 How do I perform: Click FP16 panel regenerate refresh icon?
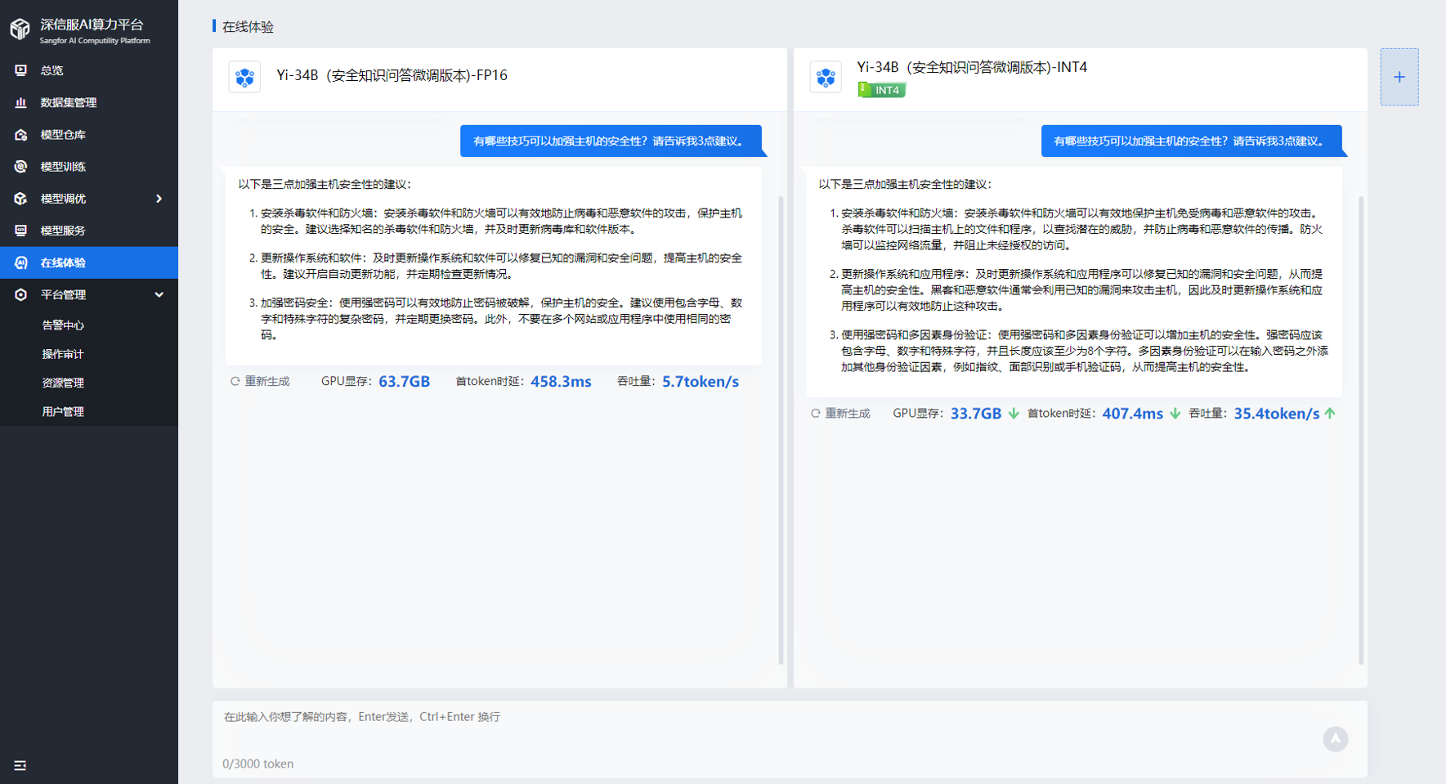coord(235,382)
